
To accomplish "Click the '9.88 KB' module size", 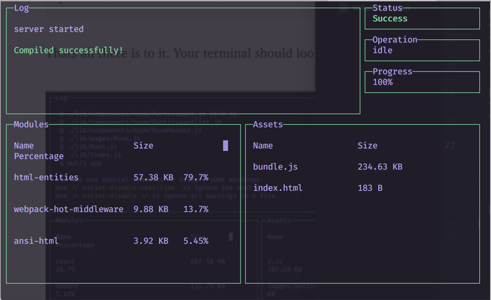I will tap(151, 209).
